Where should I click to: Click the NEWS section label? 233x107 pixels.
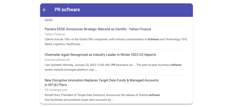click(49, 20)
